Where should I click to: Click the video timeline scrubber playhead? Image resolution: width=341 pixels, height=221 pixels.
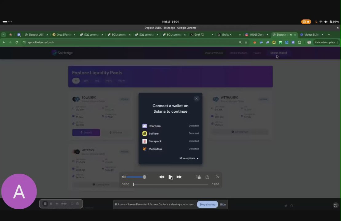[133, 184]
